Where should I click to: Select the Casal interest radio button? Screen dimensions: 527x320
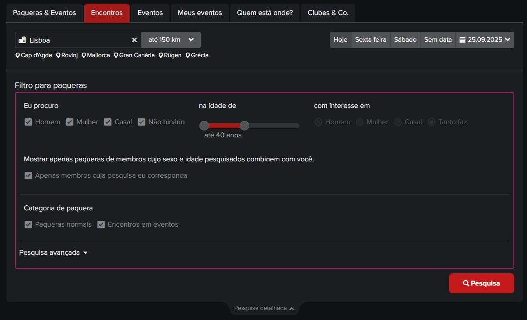coord(398,122)
